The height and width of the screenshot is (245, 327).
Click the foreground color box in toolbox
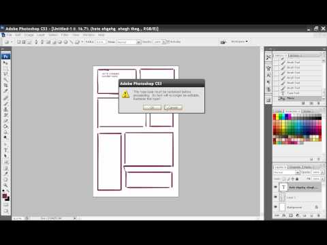[x=5, y=196]
